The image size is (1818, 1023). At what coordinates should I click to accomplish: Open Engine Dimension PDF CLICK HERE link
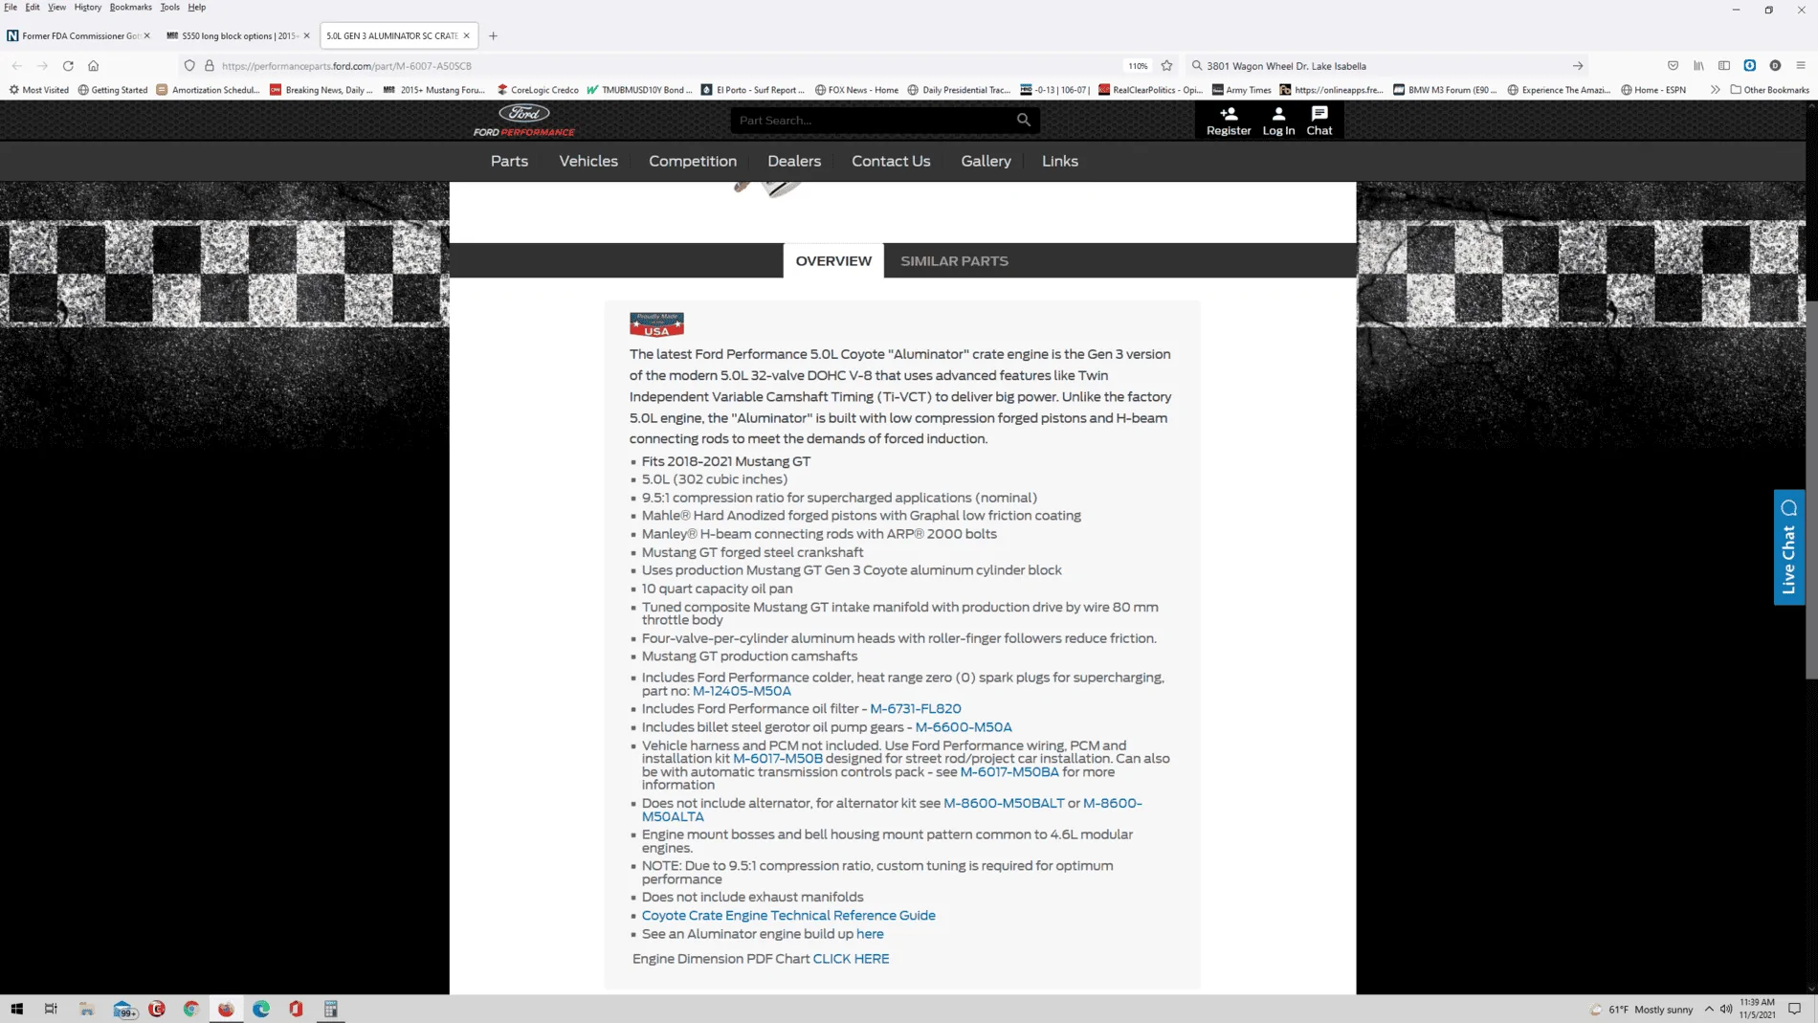pos(851,959)
